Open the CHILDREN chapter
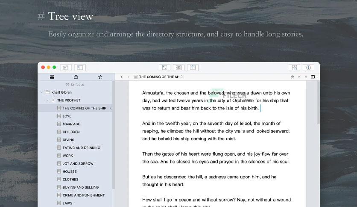The image size is (357, 207). click(x=75, y=132)
